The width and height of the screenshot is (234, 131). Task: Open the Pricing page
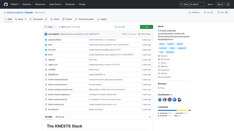(x=82, y=4)
